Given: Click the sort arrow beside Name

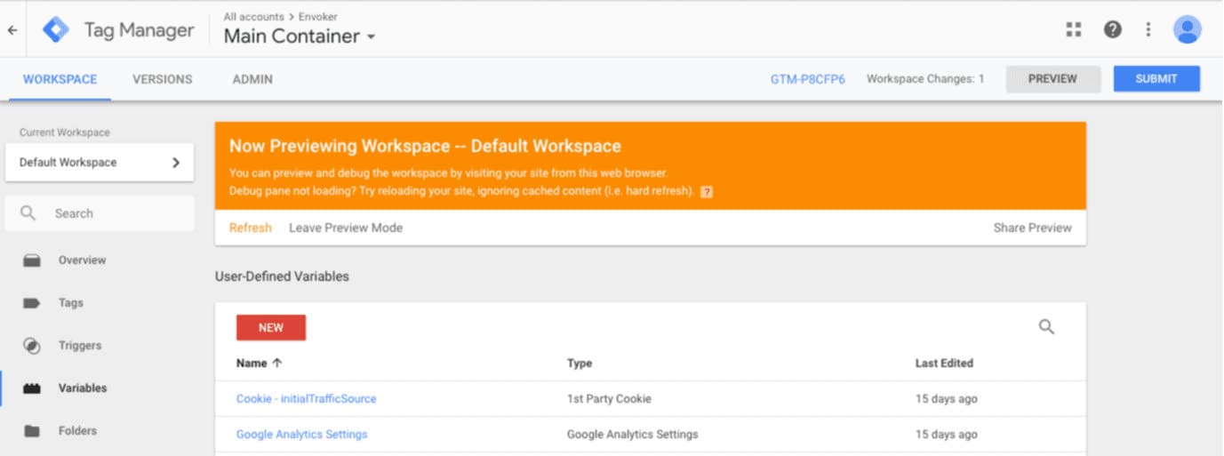Looking at the screenshot, I should coord(277,363).
